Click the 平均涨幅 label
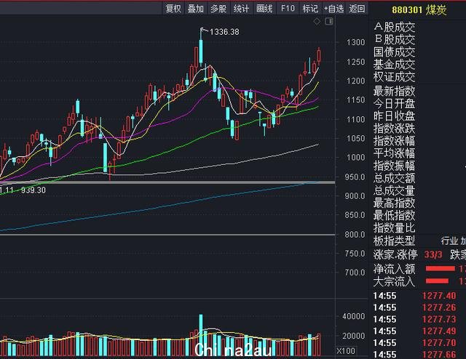The image size is (466, 359). (395, 153)
